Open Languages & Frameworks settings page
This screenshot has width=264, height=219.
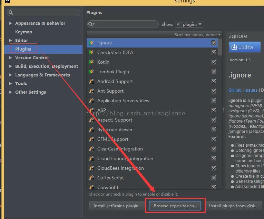[x=42, y=75]
